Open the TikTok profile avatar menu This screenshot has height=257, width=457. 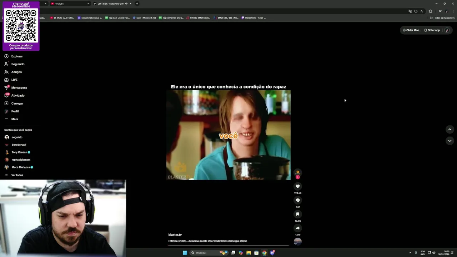click(x=447, y=30)
